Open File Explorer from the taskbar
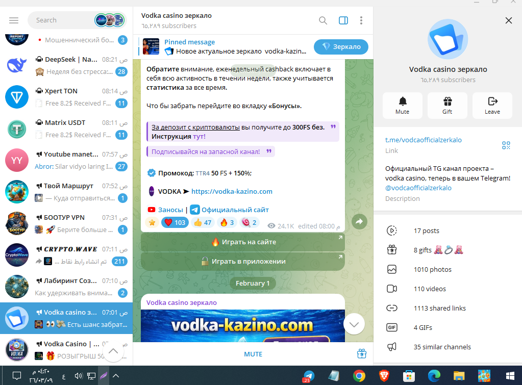The height and width of the screenshot is (385, 522). 459,376
